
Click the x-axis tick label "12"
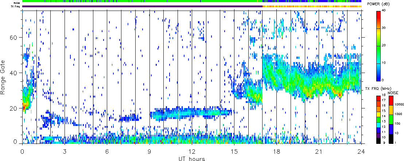click(x=192, y=151)
